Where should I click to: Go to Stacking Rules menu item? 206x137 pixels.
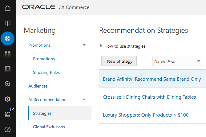pos(46,72)
